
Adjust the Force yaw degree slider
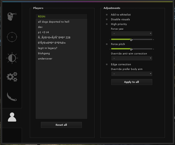(x=132, y=39)
